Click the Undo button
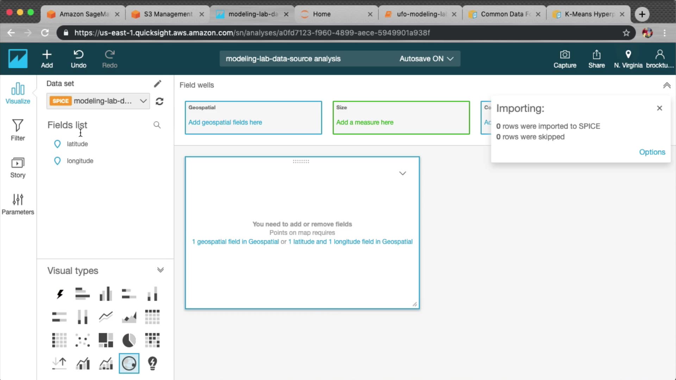The height and width of the screenshot is (380, 676). tap(78, 59)
